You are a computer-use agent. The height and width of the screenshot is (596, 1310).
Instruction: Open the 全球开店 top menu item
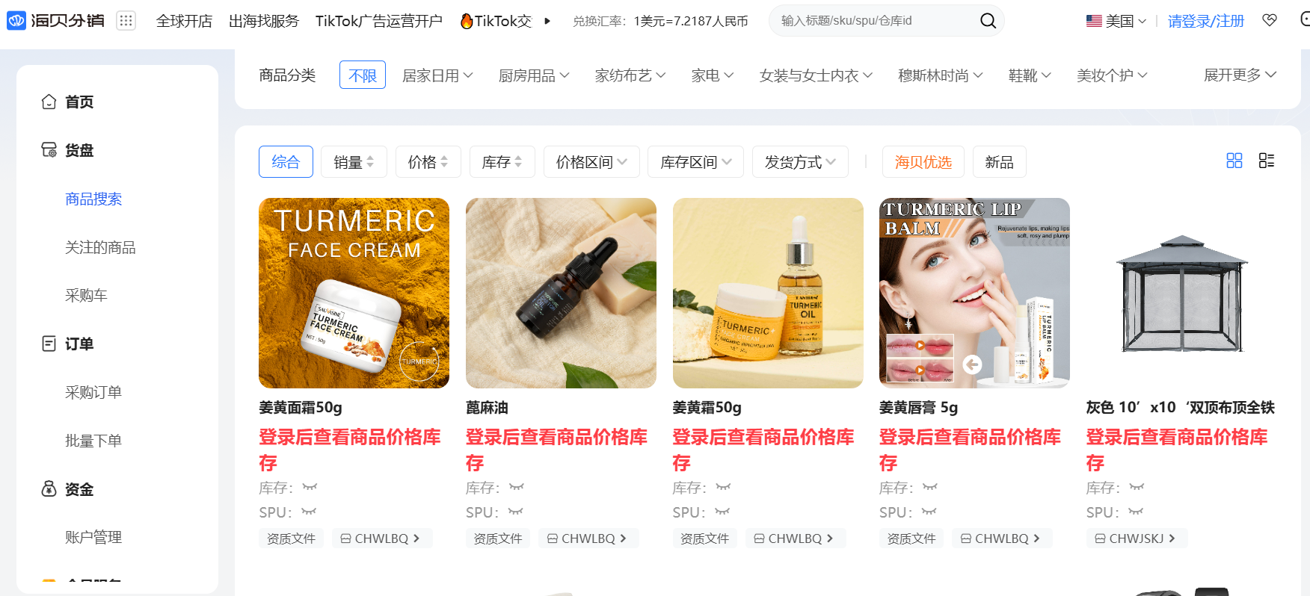pos(184,21)
